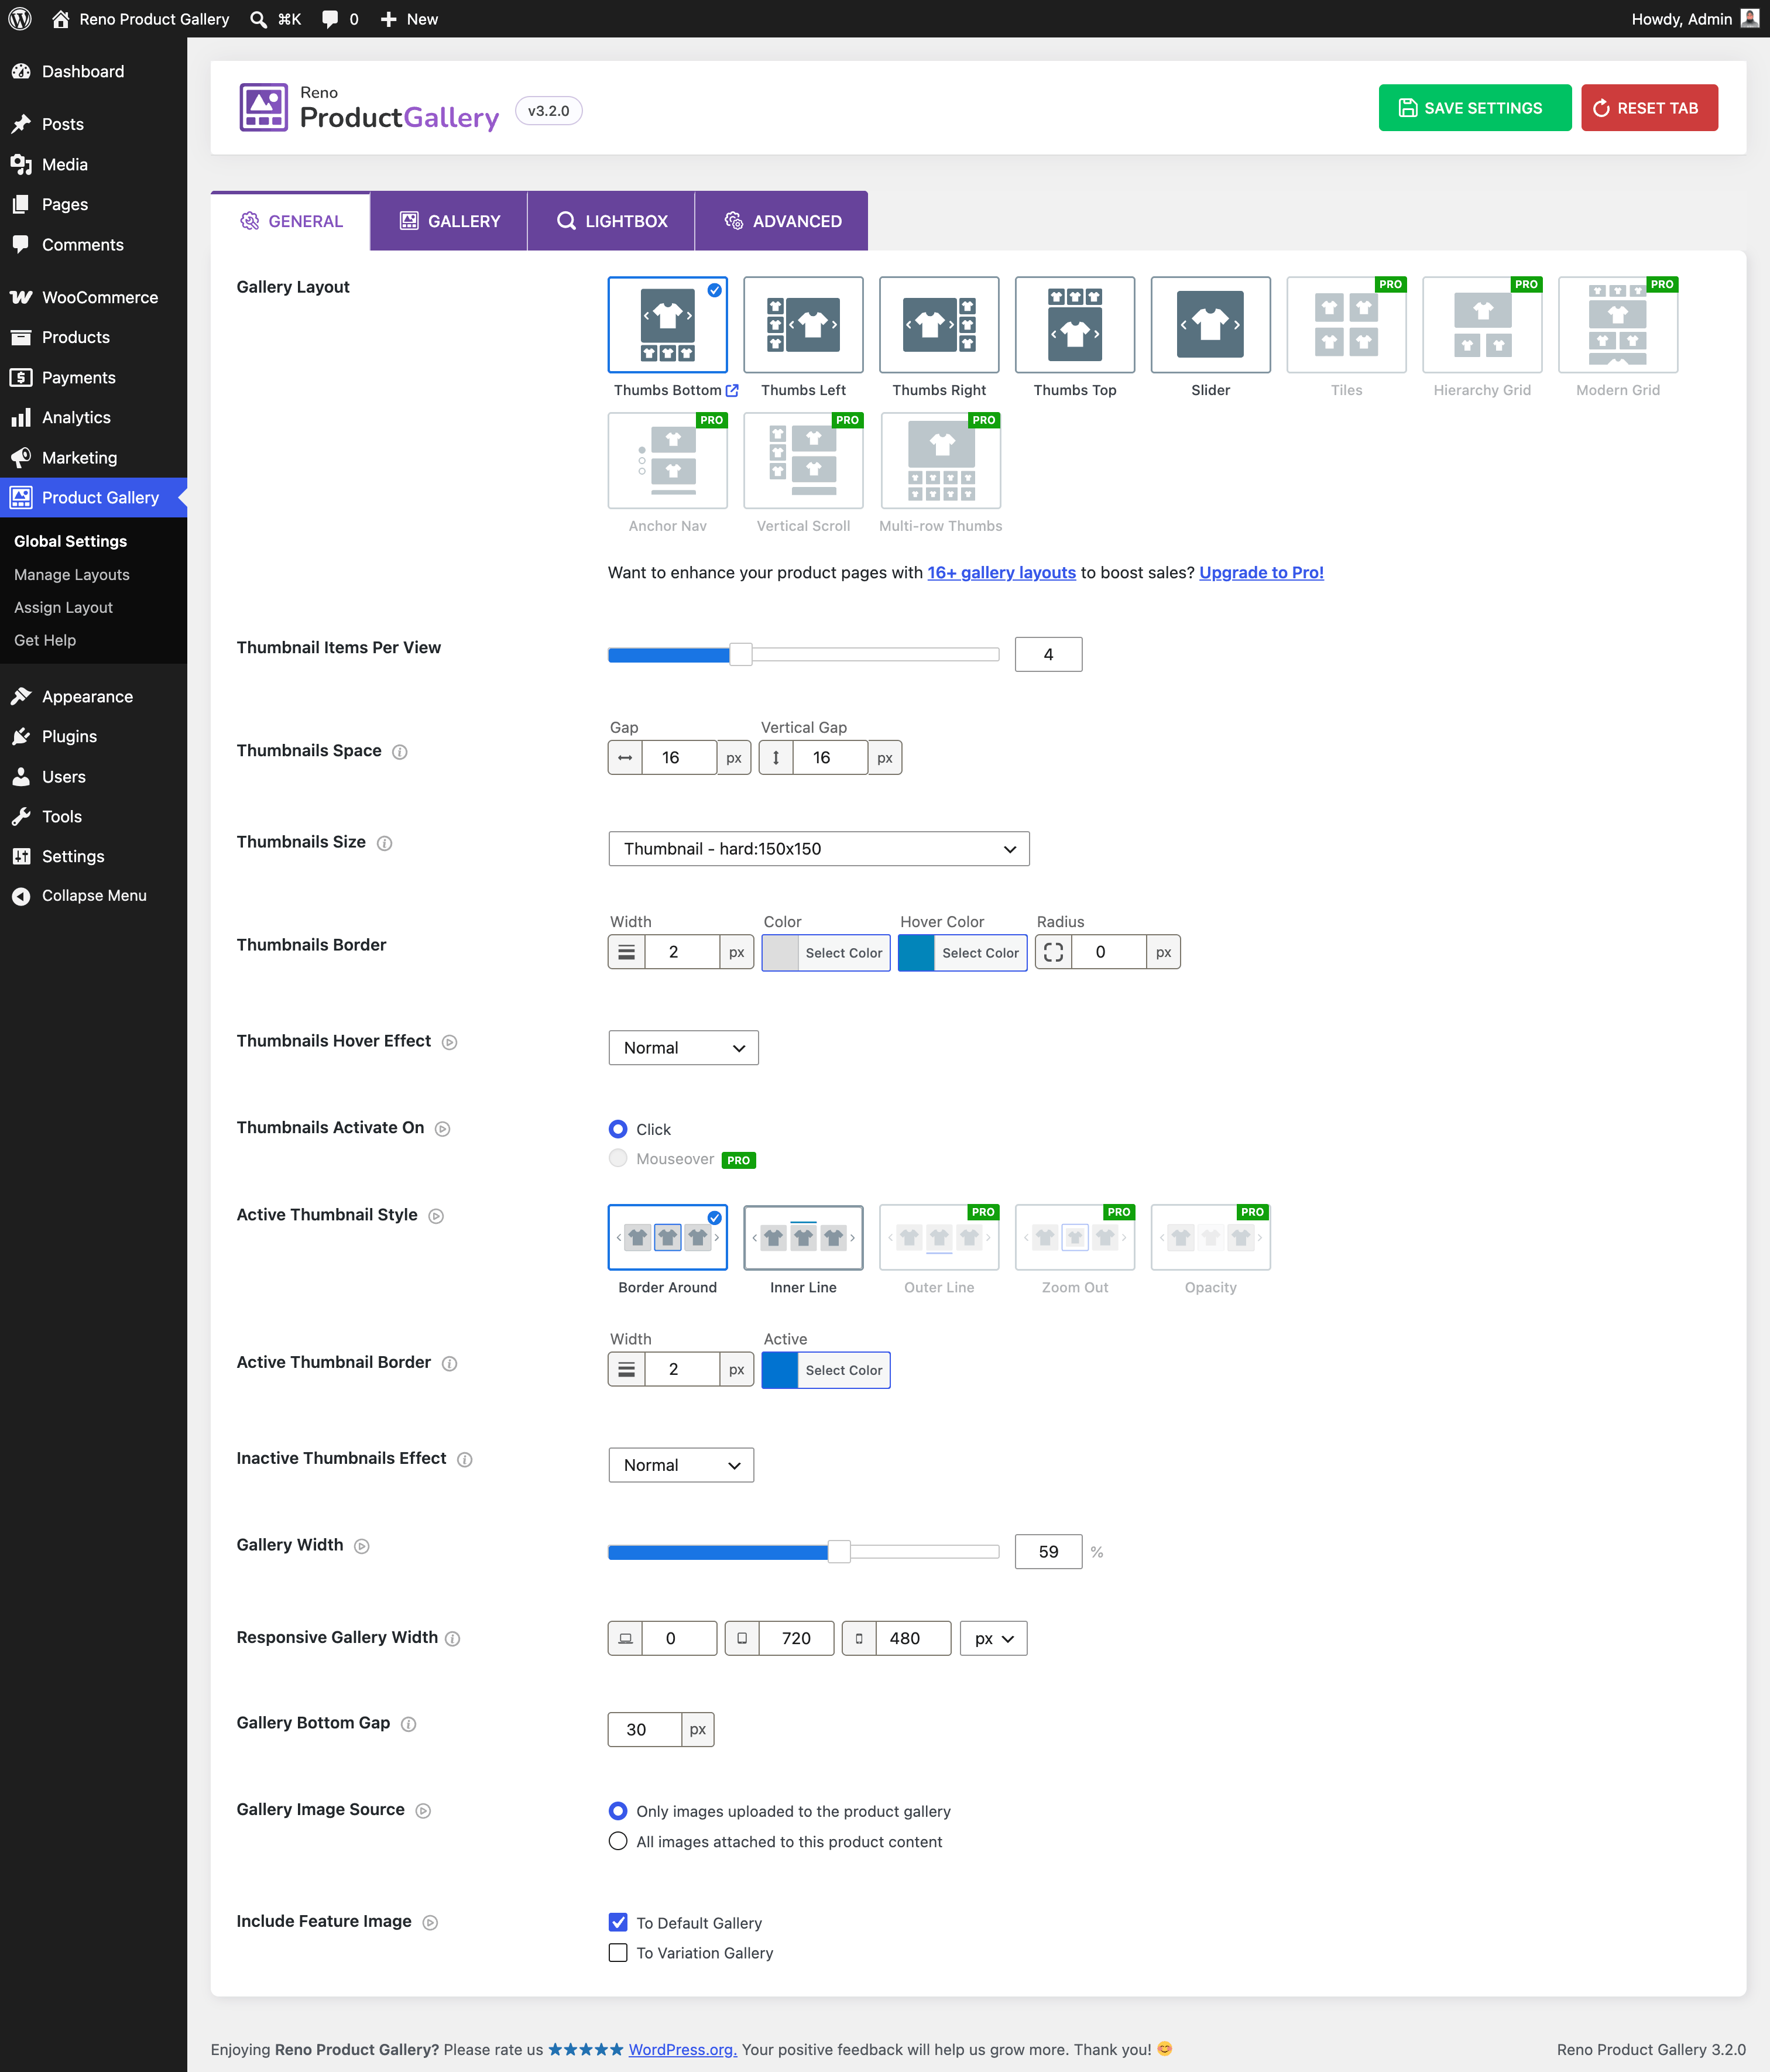Click help icon beside Thumbnails Hover Effect

pyautogui.click(x=450, y=1042)
